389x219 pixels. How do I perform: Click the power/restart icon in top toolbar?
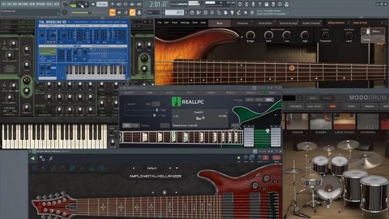[x=239, y=4]
